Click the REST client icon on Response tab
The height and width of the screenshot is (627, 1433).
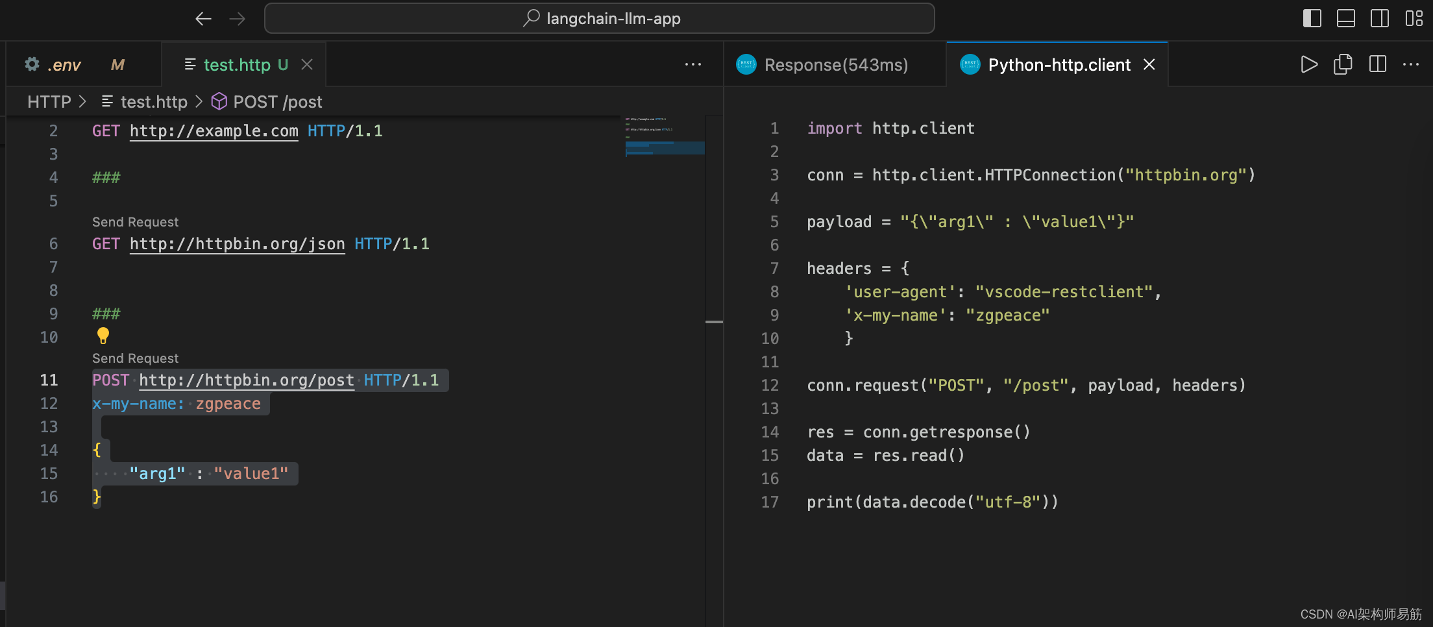[746, 64]
